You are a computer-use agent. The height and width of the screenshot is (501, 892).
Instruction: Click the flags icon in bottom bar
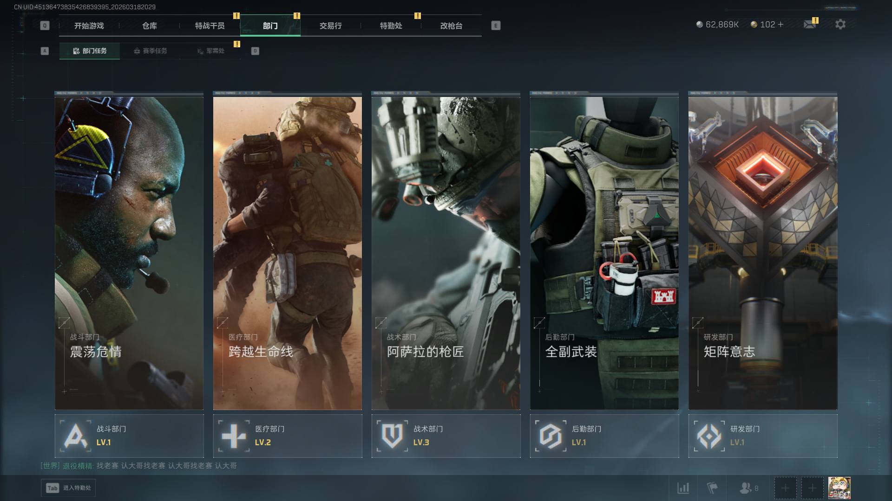coord(712,488)
